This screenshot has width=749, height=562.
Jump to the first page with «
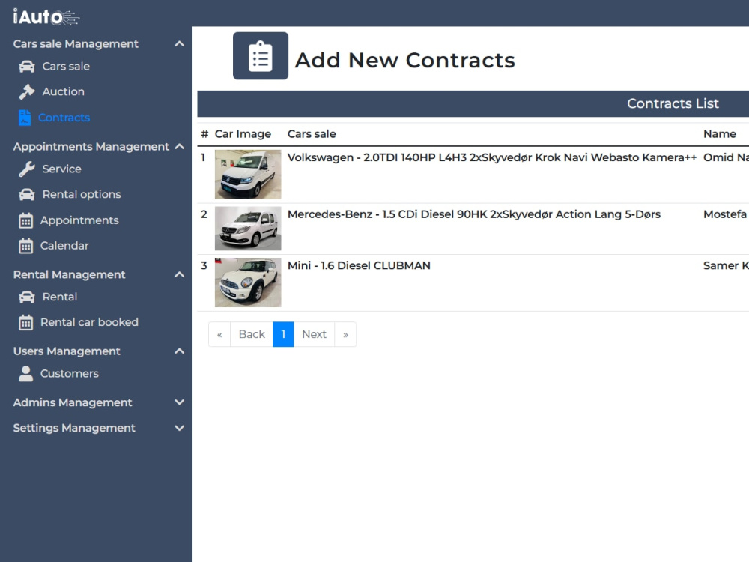click(219, 334)
